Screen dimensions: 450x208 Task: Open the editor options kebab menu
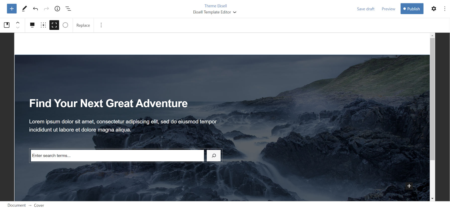pos(445,9)
